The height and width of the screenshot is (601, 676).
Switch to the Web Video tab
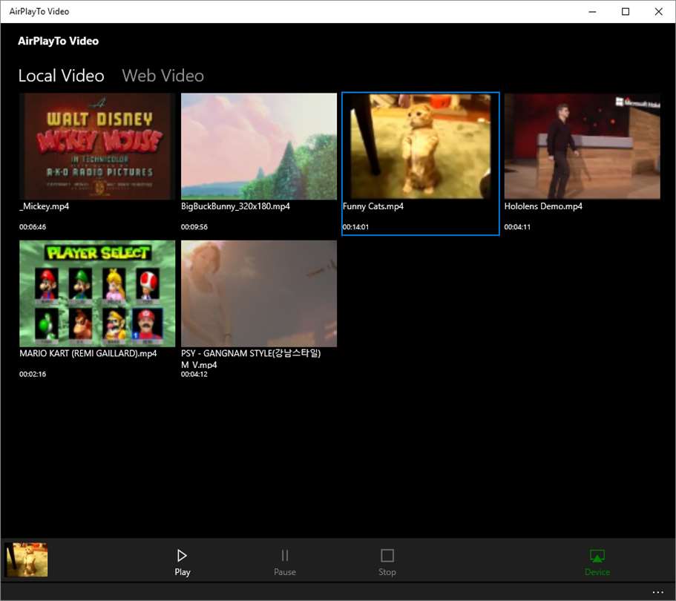[163, 76]
